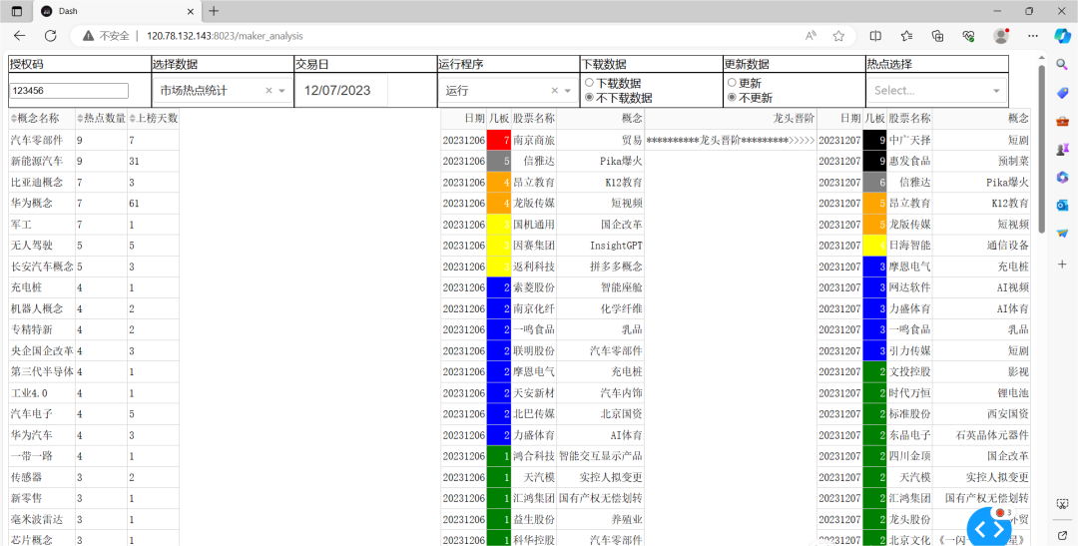This screenshot has height=546, width=1078.
Task: Select the 更新 radio option
Action: coord(733,83)
